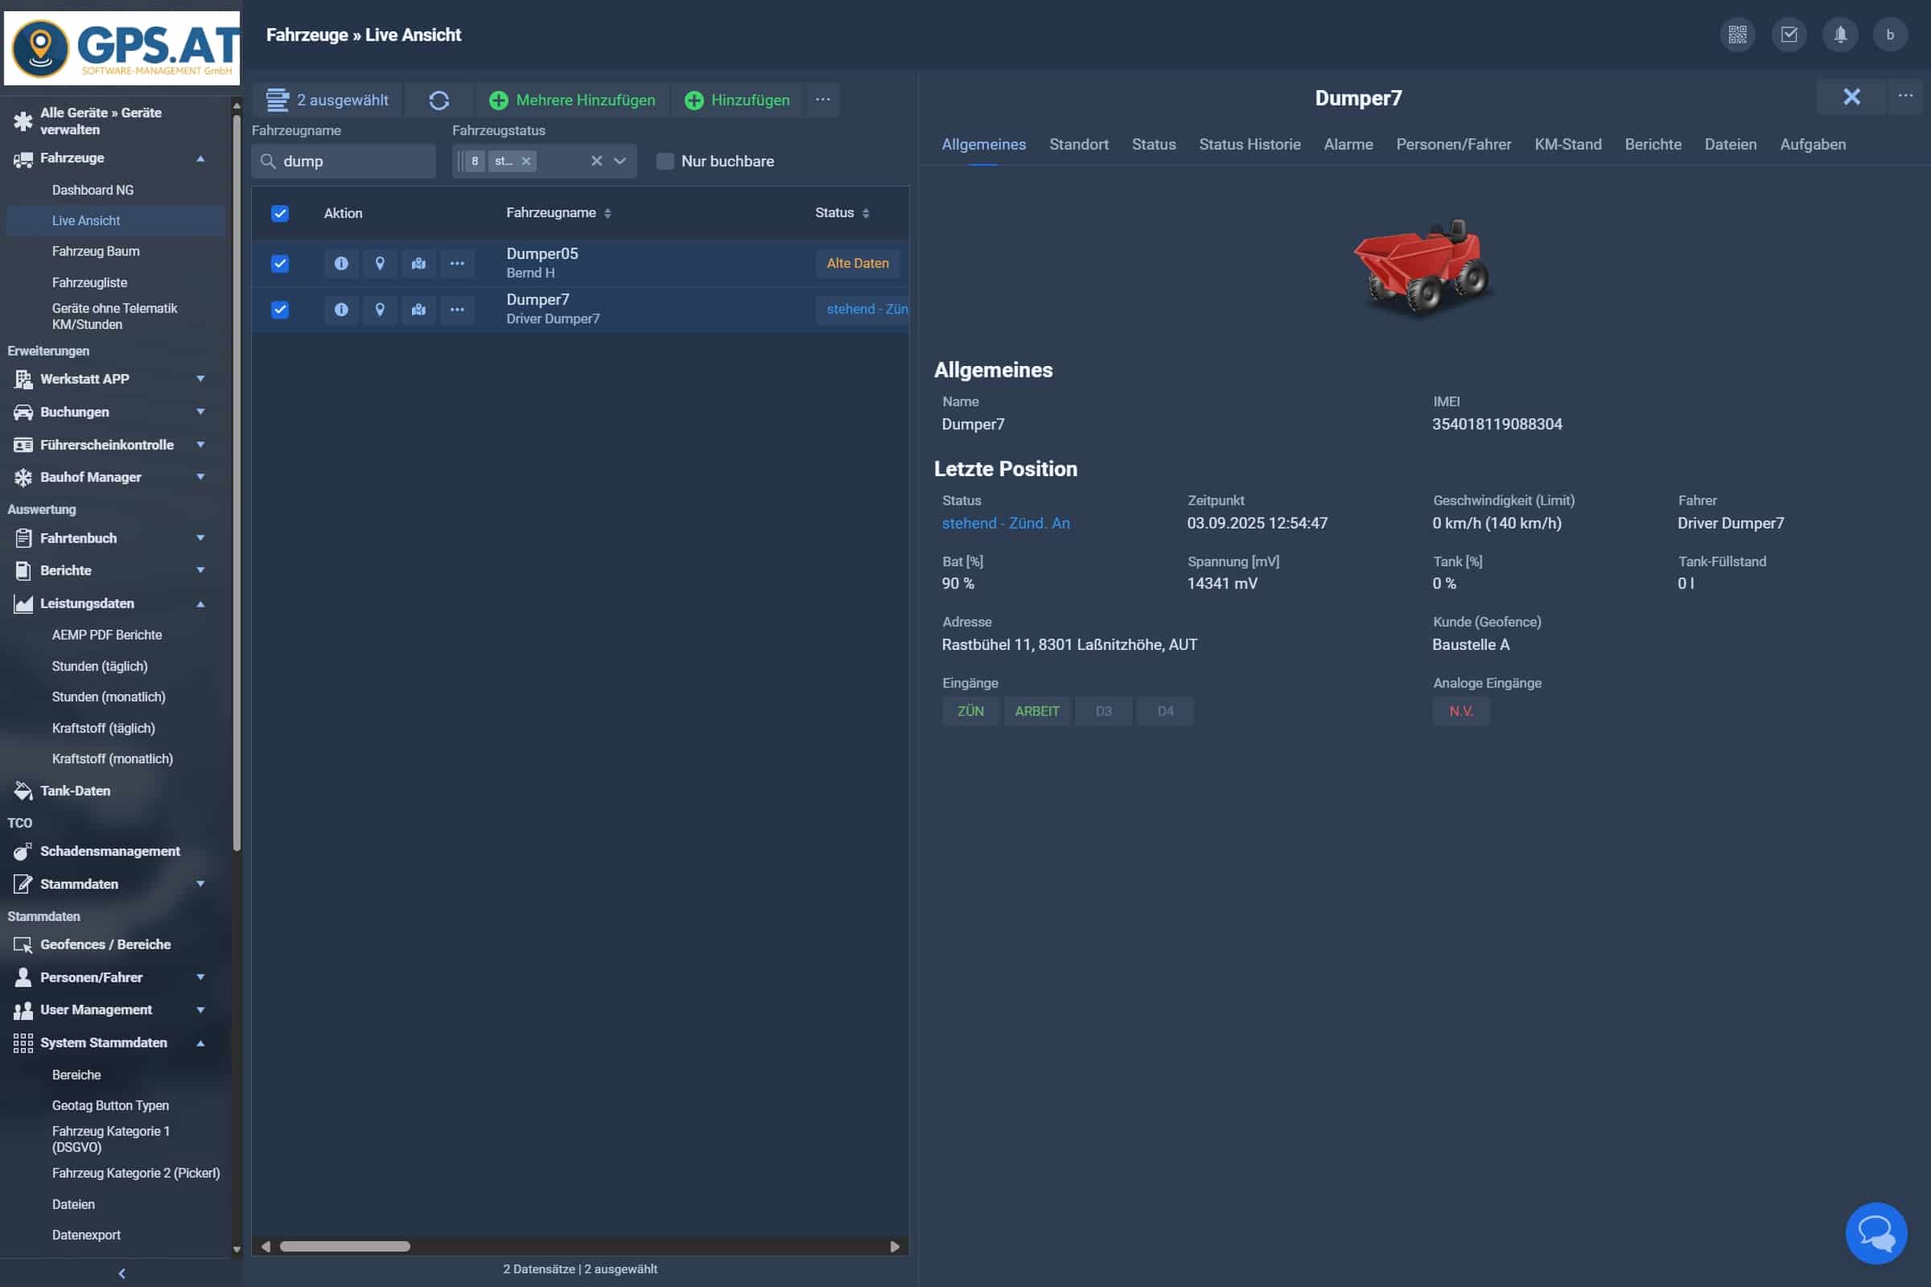This screenshot has width=1931, height=1287.
Task: Click map icon for Dumper05 row
Action: point(418,264)
